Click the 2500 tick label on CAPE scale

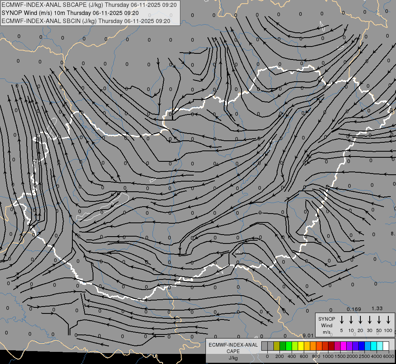click(364, 356)
